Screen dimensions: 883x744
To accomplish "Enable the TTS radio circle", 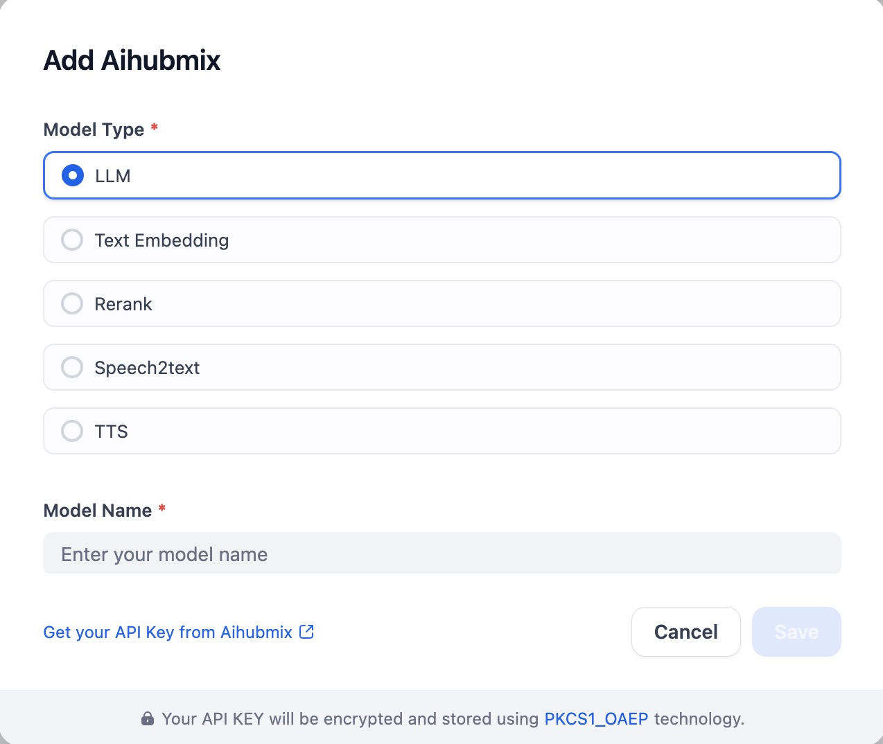I will pyautogui.click(x=72, y=432).
